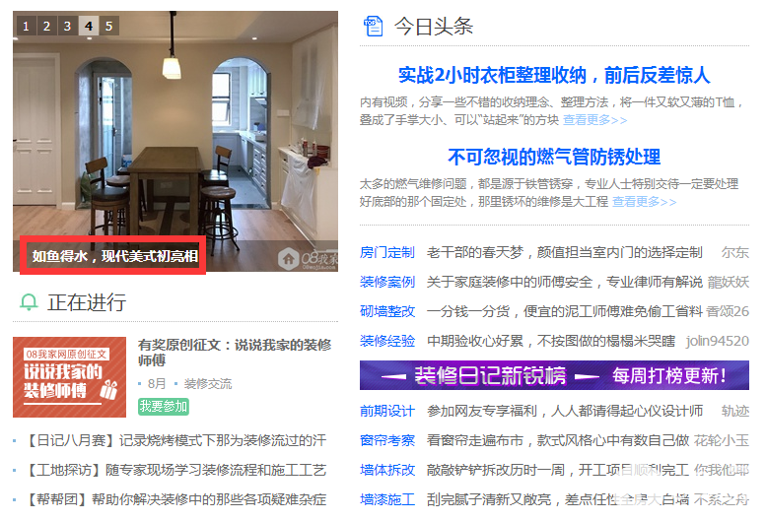Jump to carousel slide 5

pyautogui.click(x=109, y=26)
